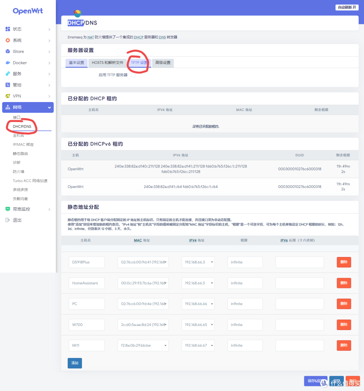Viewport: 364px width, 391px height.
Task: Toggle 自动刷新 off at top right
Action: [x=347, y=7]
